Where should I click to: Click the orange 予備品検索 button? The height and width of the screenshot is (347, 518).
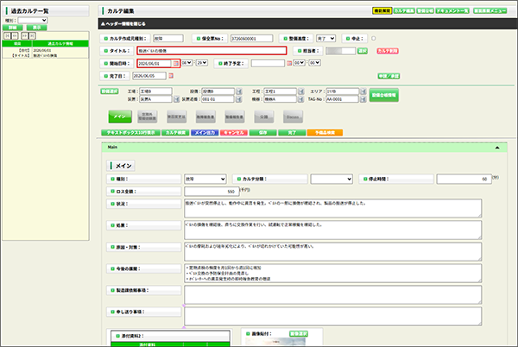tap(325, 133)
